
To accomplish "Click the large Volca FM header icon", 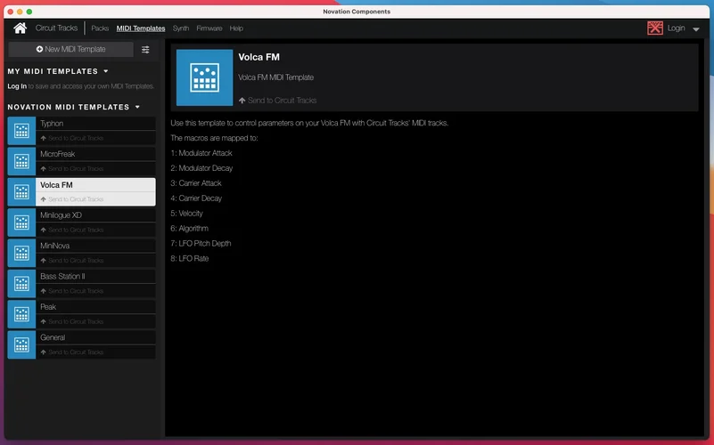I will pos(204,78).
